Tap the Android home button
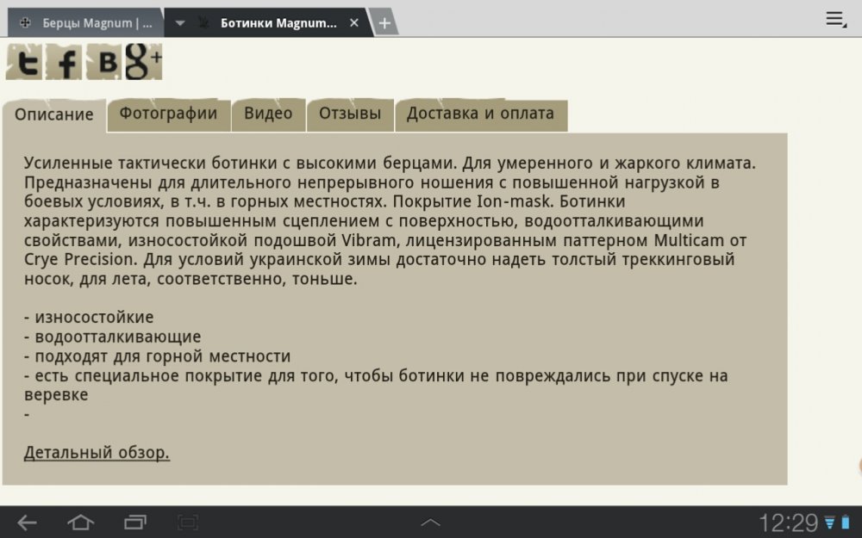 [80, 523]
